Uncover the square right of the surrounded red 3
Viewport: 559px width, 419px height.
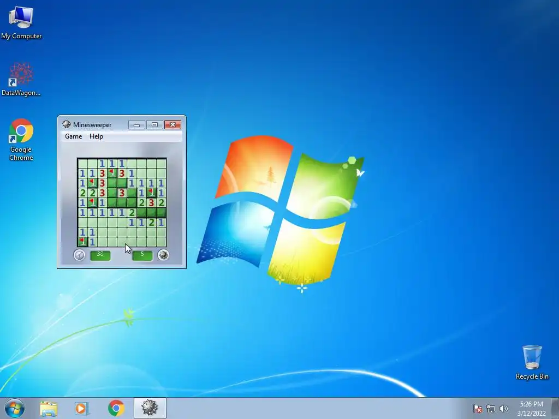click(132, 193)
